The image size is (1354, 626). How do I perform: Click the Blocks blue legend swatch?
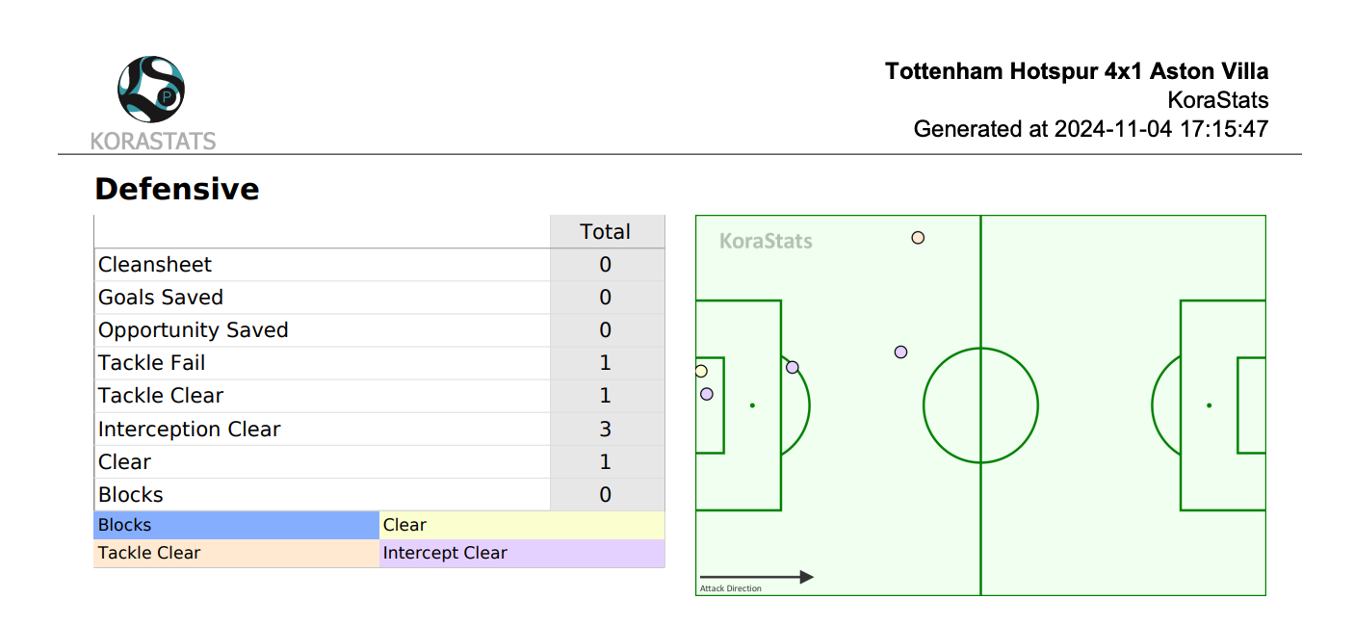point(237,525)
